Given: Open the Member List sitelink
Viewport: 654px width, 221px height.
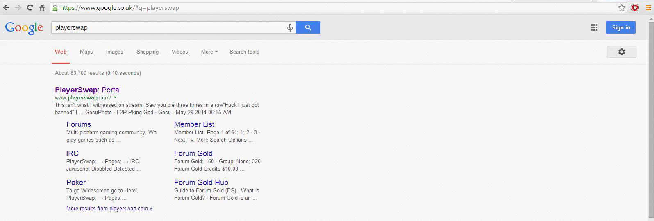Looking at the screenshot, I should (x=194, y=124).
